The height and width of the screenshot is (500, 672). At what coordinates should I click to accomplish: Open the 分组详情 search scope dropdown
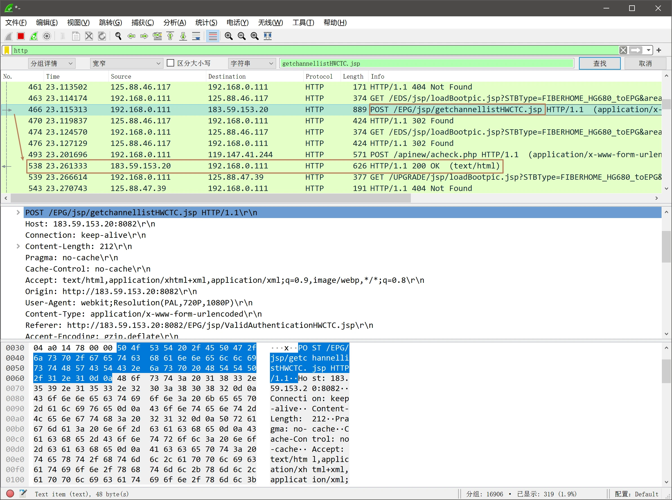(52, 63)
